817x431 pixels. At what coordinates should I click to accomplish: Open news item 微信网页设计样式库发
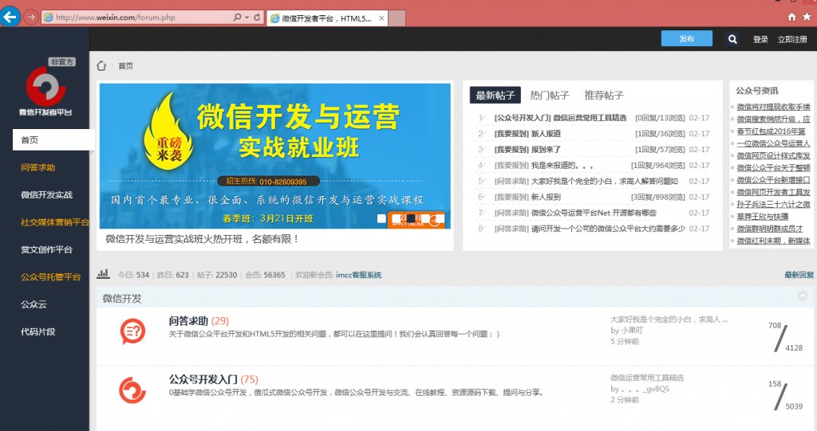(773, 155)
